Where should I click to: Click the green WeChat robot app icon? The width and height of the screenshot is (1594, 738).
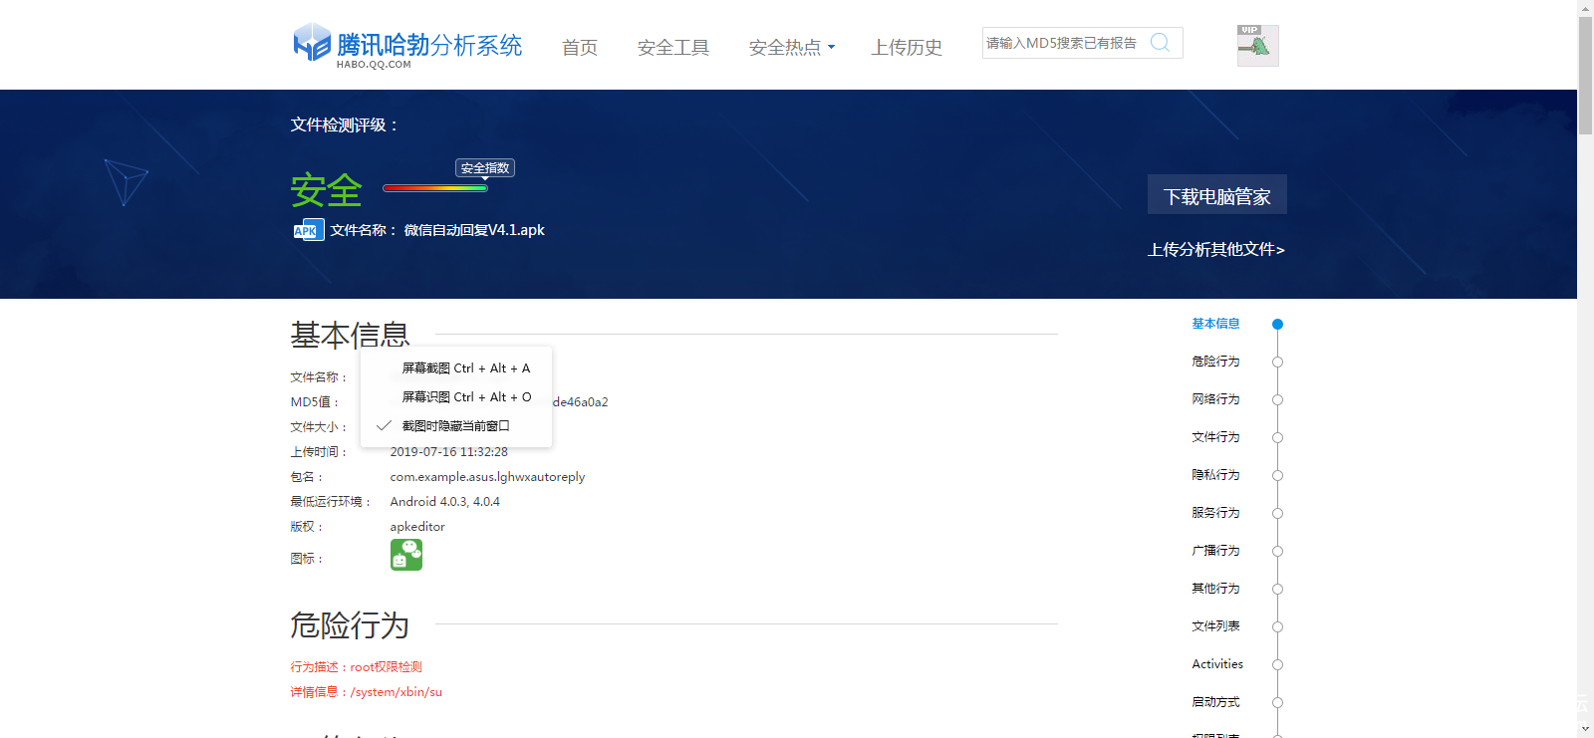point(406,555)
